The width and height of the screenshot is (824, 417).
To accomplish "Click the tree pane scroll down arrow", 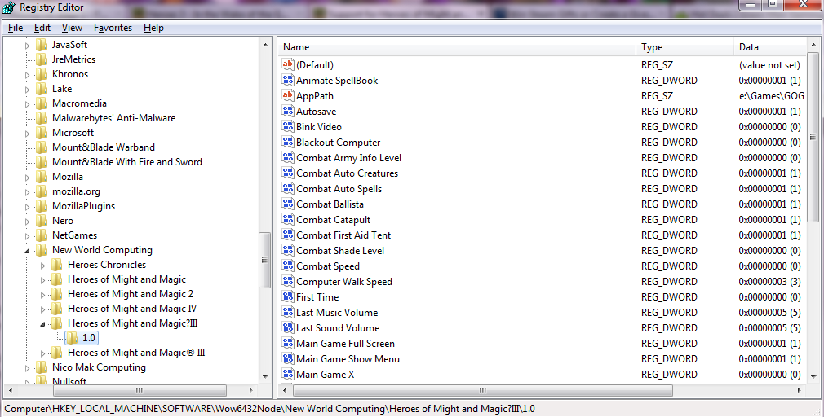I will coord(265,376).
